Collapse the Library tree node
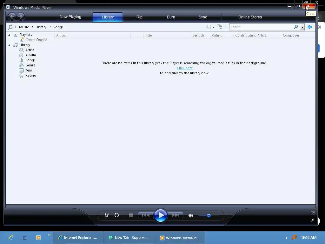The height and width of the screenshot is (244, 325). 9,45
